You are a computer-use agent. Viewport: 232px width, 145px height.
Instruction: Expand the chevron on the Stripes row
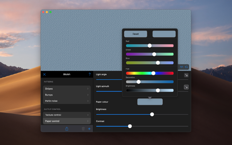pyautogui.click(x=88, y=89)
